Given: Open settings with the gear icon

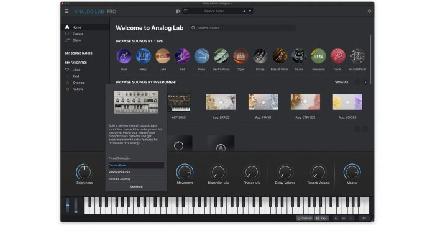Looking at the screenshot, I should pyautogui.click(x=369, y=11).
